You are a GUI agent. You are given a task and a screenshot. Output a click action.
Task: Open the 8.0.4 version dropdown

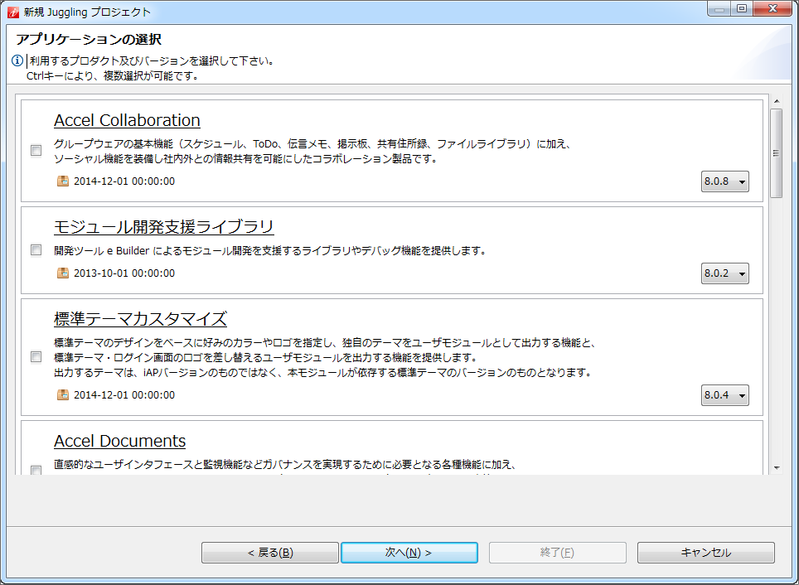tap(724, 395)
